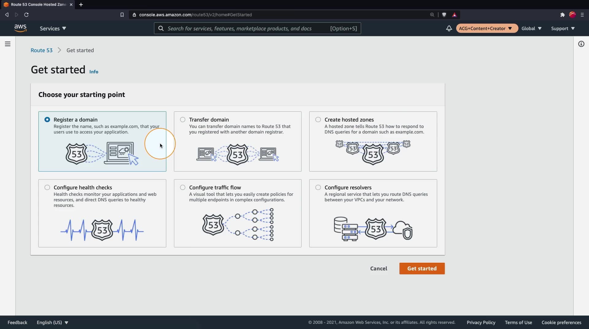
Task: Bookmark this page with bookmark icon
Action: pyautogui.click(x=122, y=15)
